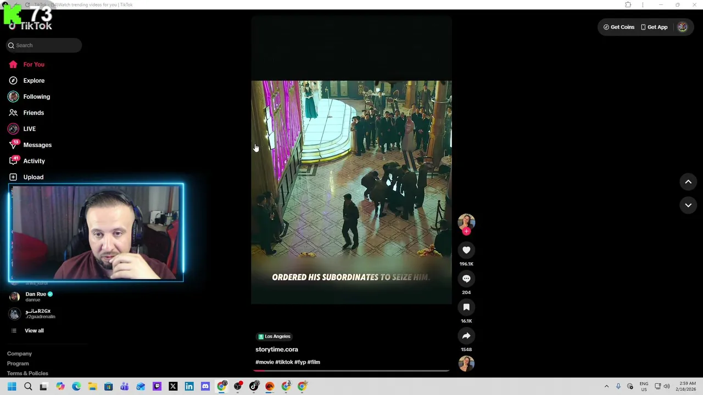Open Twitch from the taskbar
This screenshot has width=703, height=395.
click(157, 387)
